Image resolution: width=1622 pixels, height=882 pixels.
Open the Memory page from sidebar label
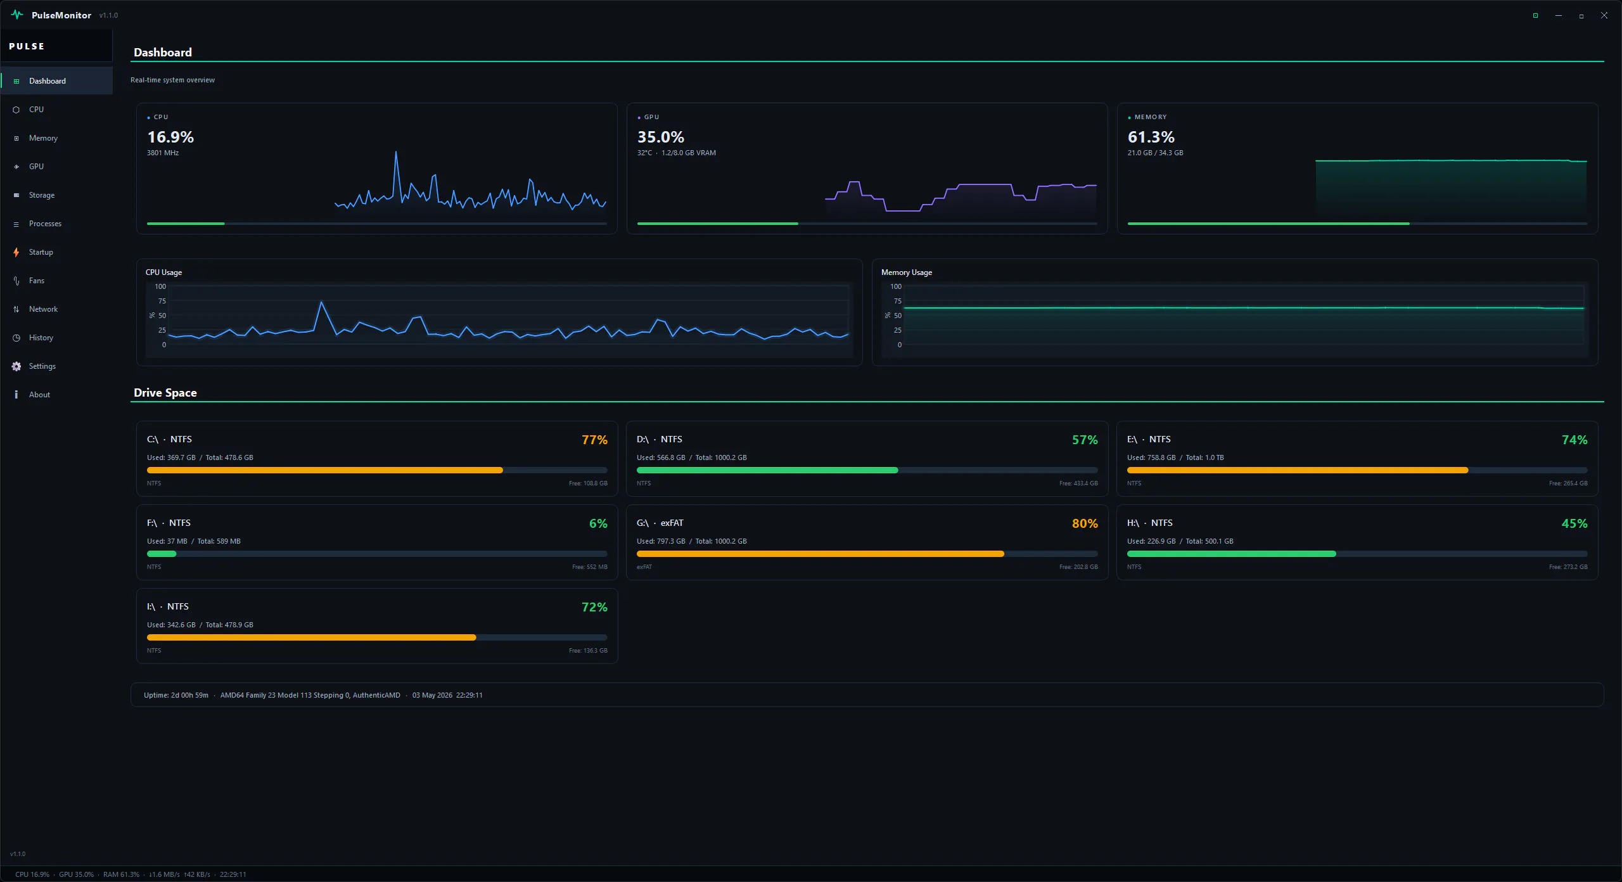43,138
